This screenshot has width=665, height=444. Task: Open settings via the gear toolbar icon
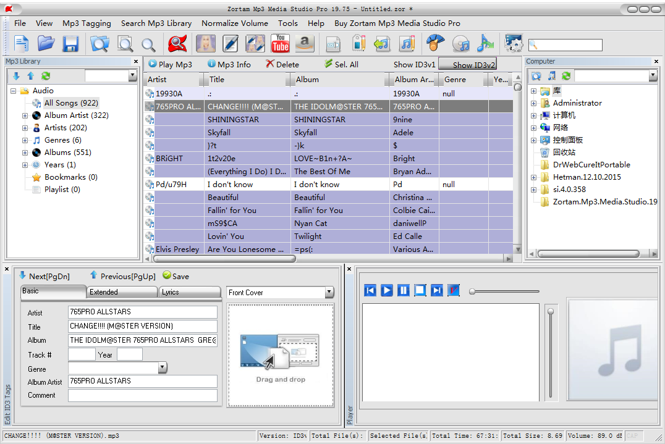[x=513, y=43]
